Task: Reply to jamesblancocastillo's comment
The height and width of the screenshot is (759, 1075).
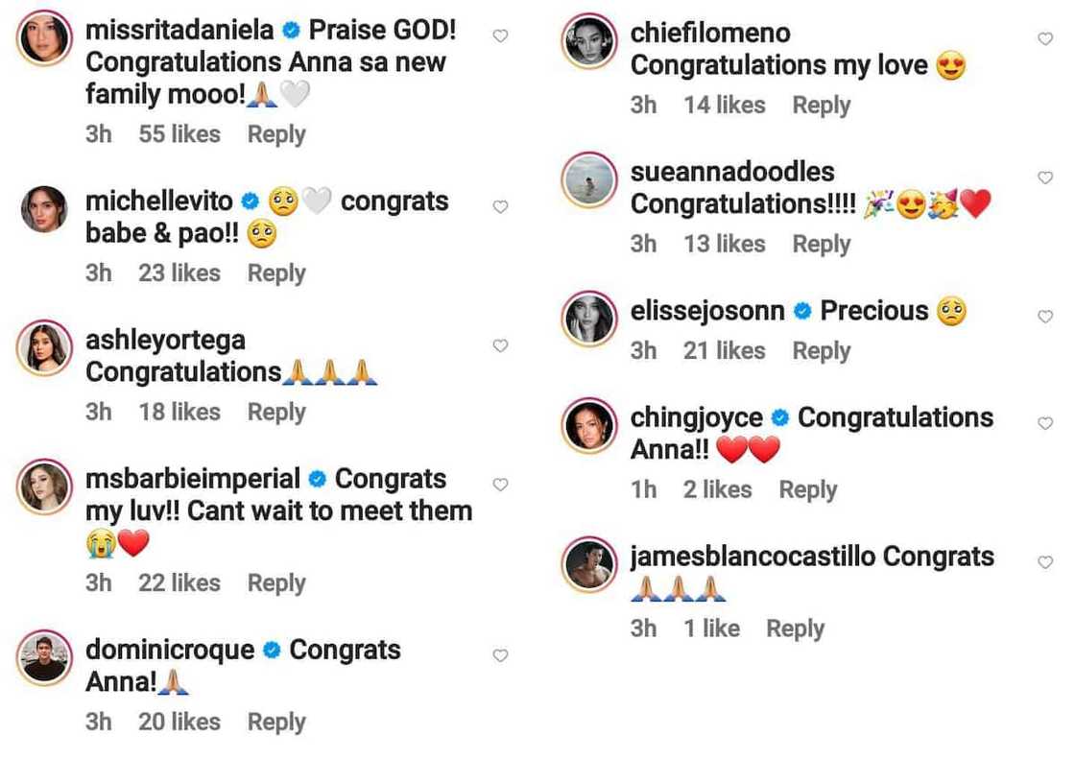Action: (x=795, y=629)
